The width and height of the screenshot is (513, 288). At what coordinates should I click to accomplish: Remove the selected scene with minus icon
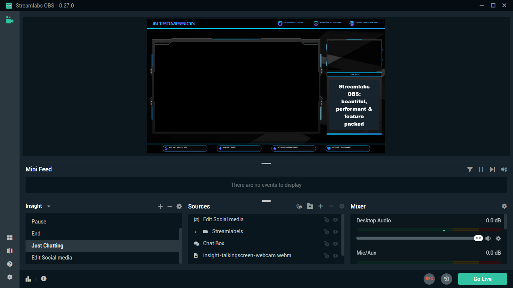tap(170, 207)
